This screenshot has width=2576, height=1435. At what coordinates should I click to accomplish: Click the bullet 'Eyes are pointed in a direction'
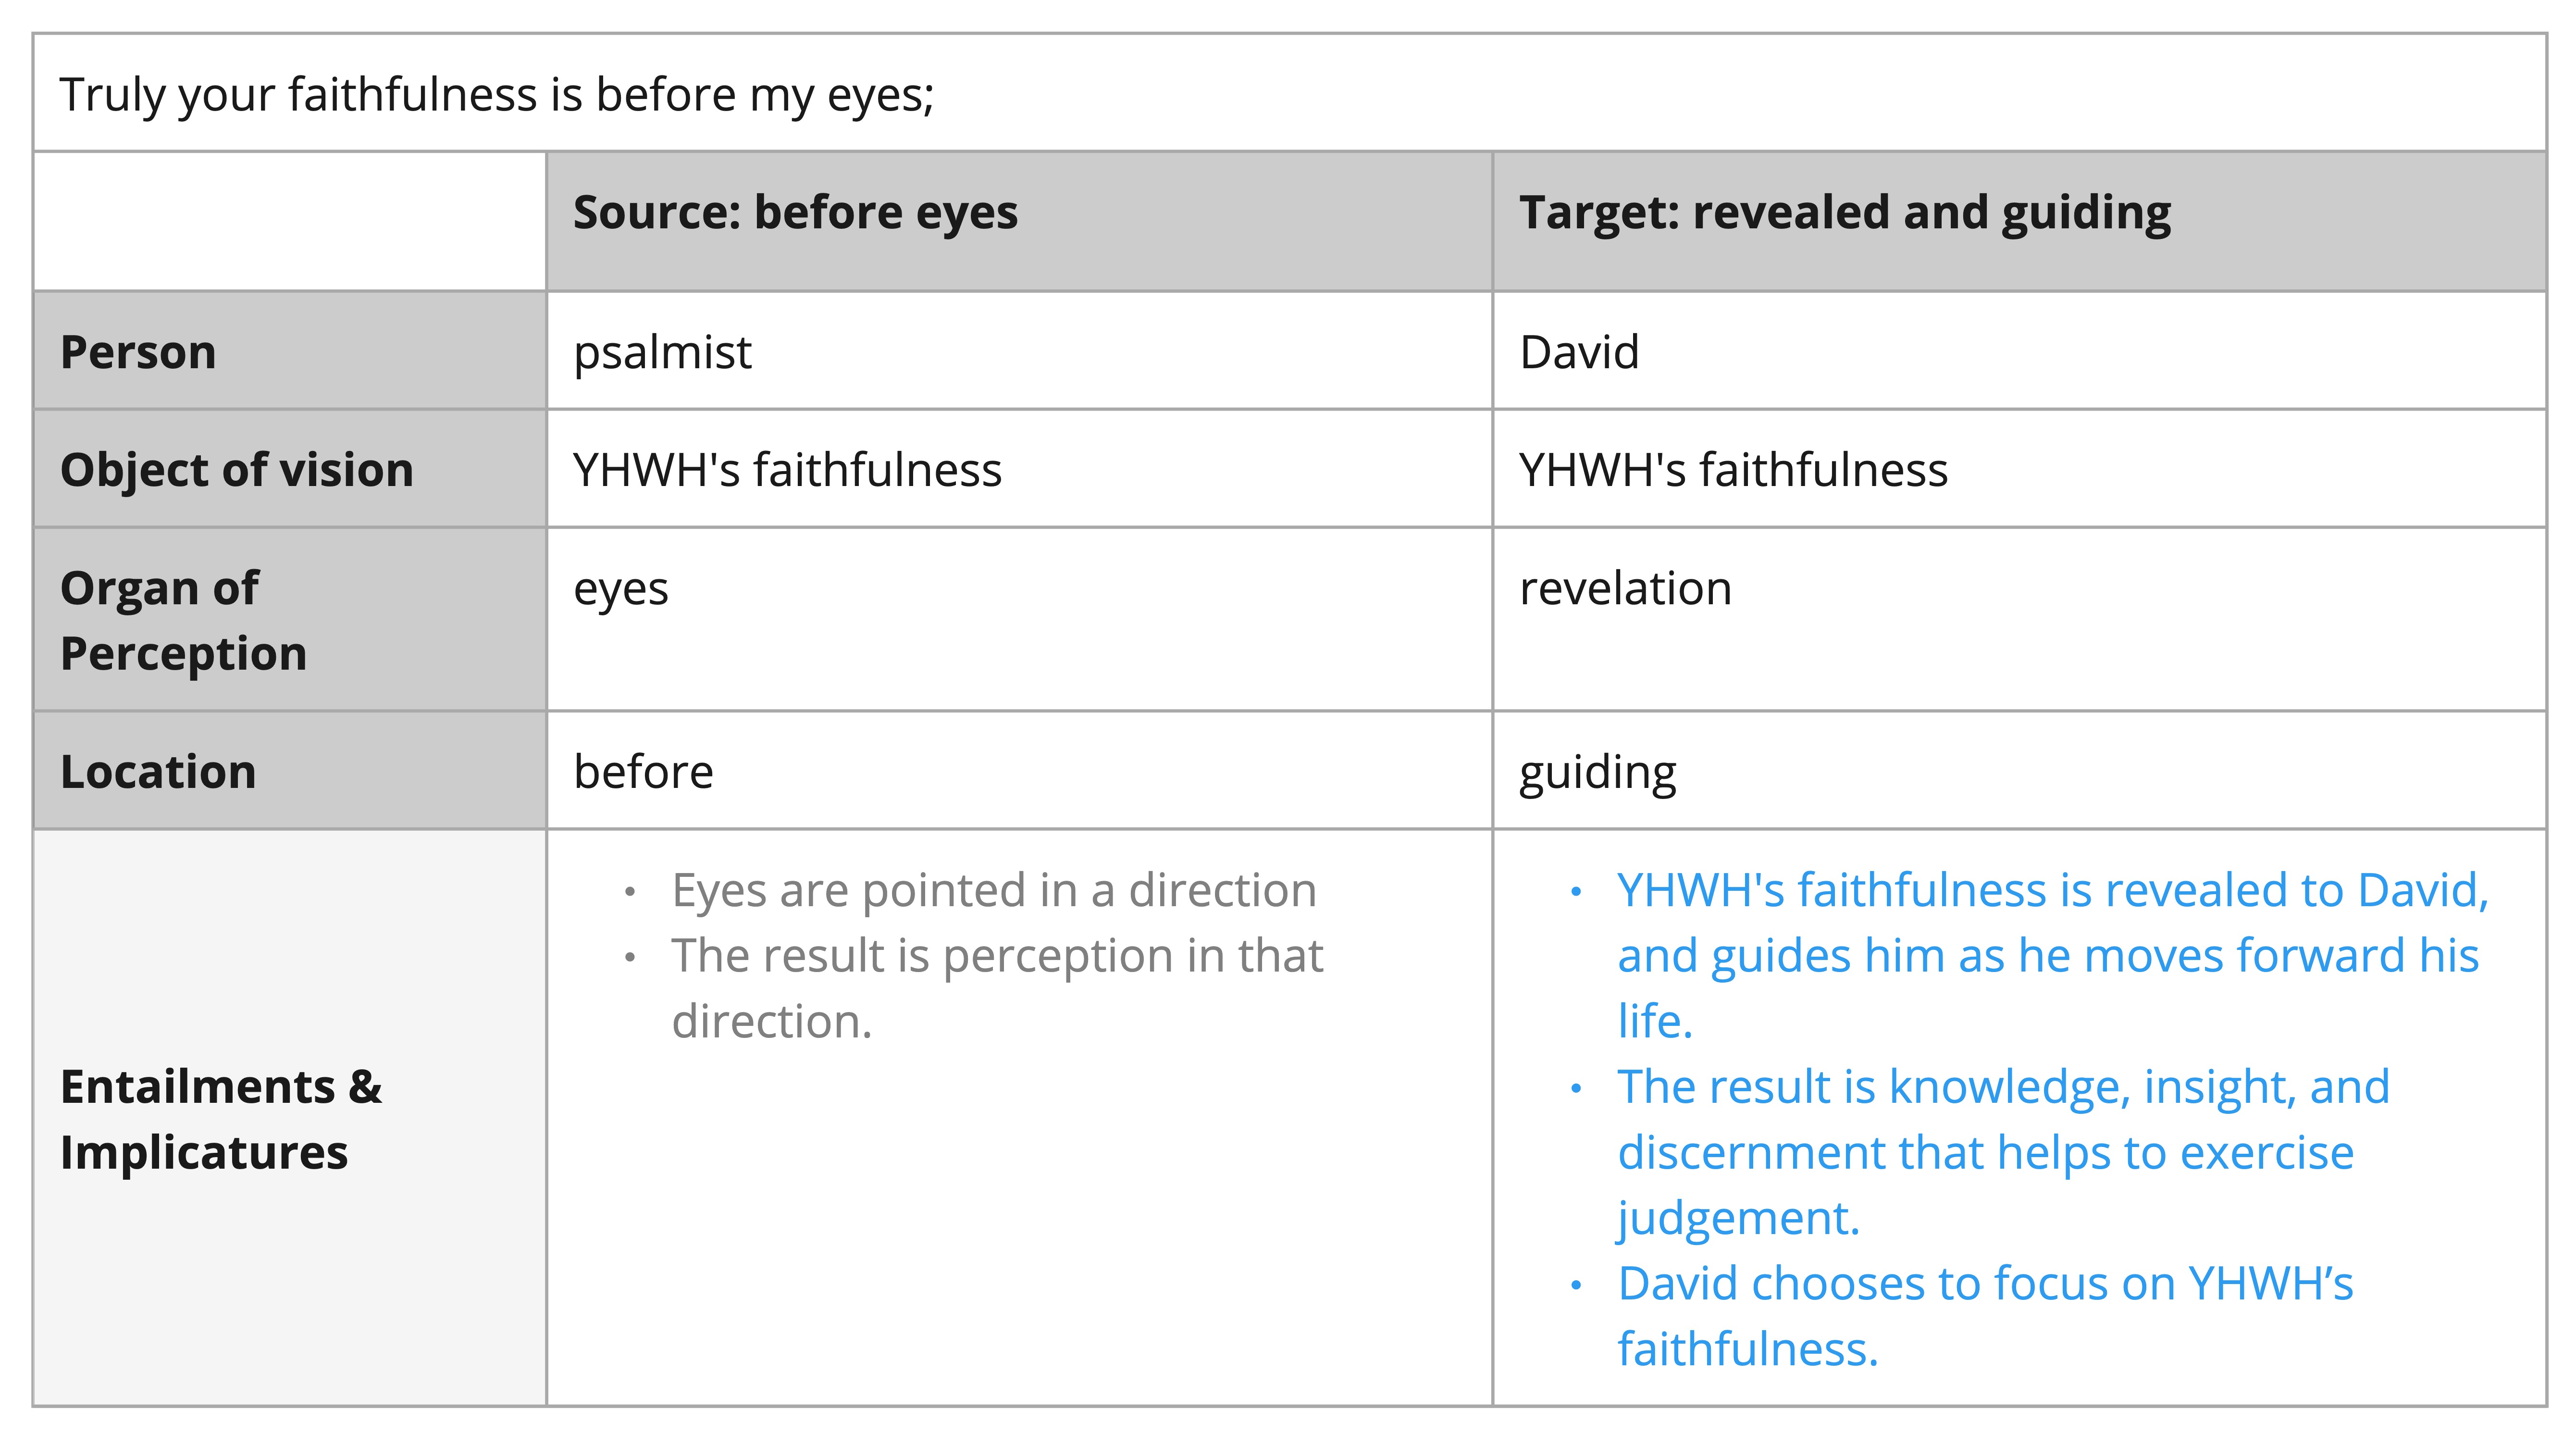(994, 890)
